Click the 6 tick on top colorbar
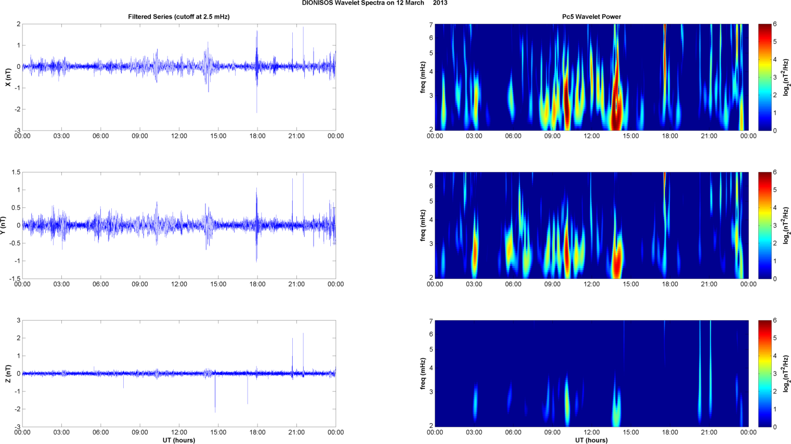Viewport: 791px width, 444px height. tap(775, 24)
